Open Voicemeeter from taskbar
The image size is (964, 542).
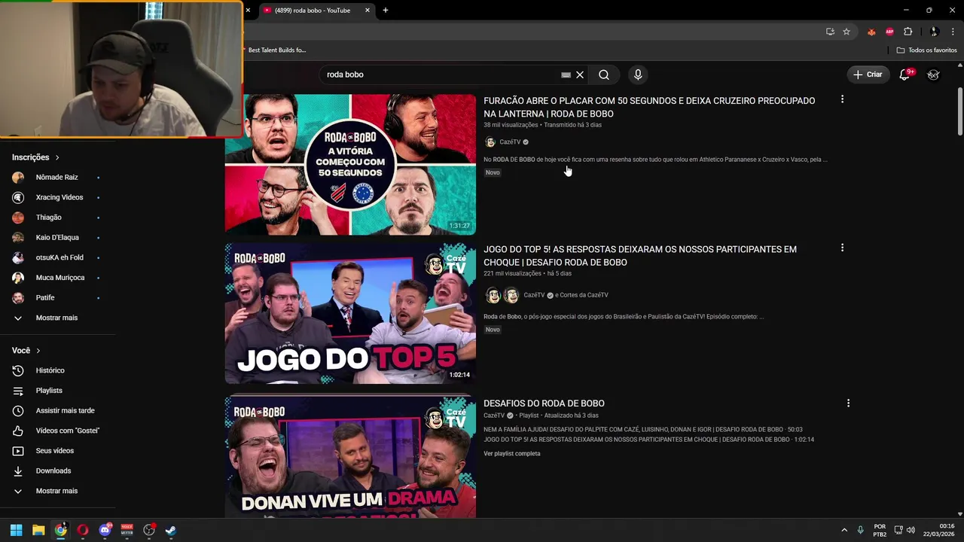[127, 530]
